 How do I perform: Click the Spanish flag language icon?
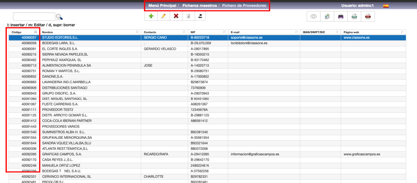[x=386, y=6]
